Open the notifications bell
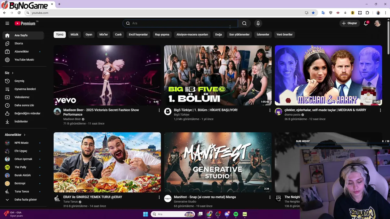This screenshot has width=390, height=219. pyautogui.click(x=366, y=23)
